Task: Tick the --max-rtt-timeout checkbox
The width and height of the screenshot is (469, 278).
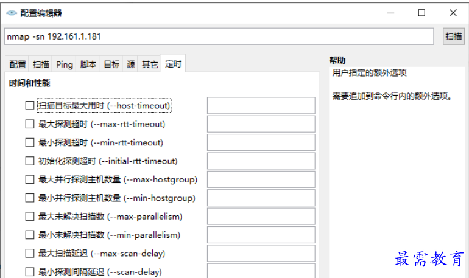Action: click(30, 124)
